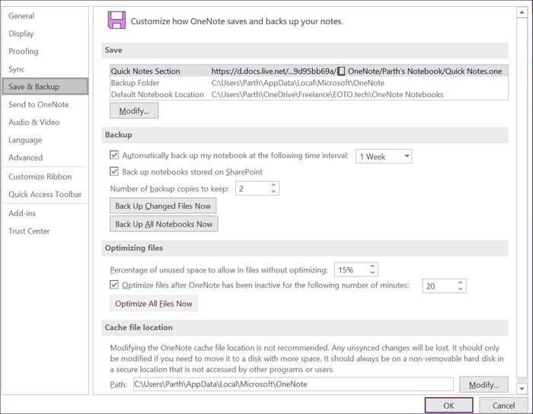The image size is (533, 414).
Task: Select the Default Notebook Location row
Action: click(x=308, y=94)
